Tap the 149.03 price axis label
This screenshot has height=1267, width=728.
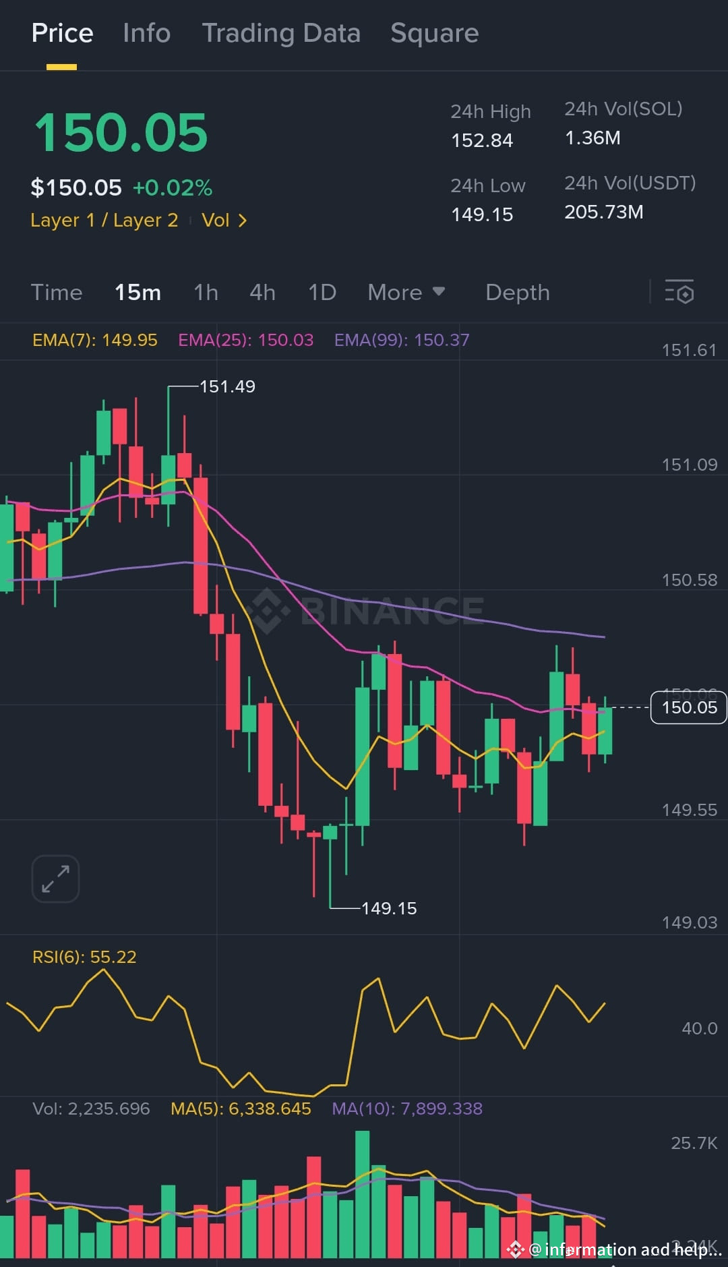[x=689, y=922]
